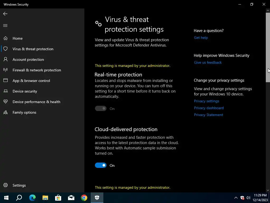Select the Account protection person icon

6,59
